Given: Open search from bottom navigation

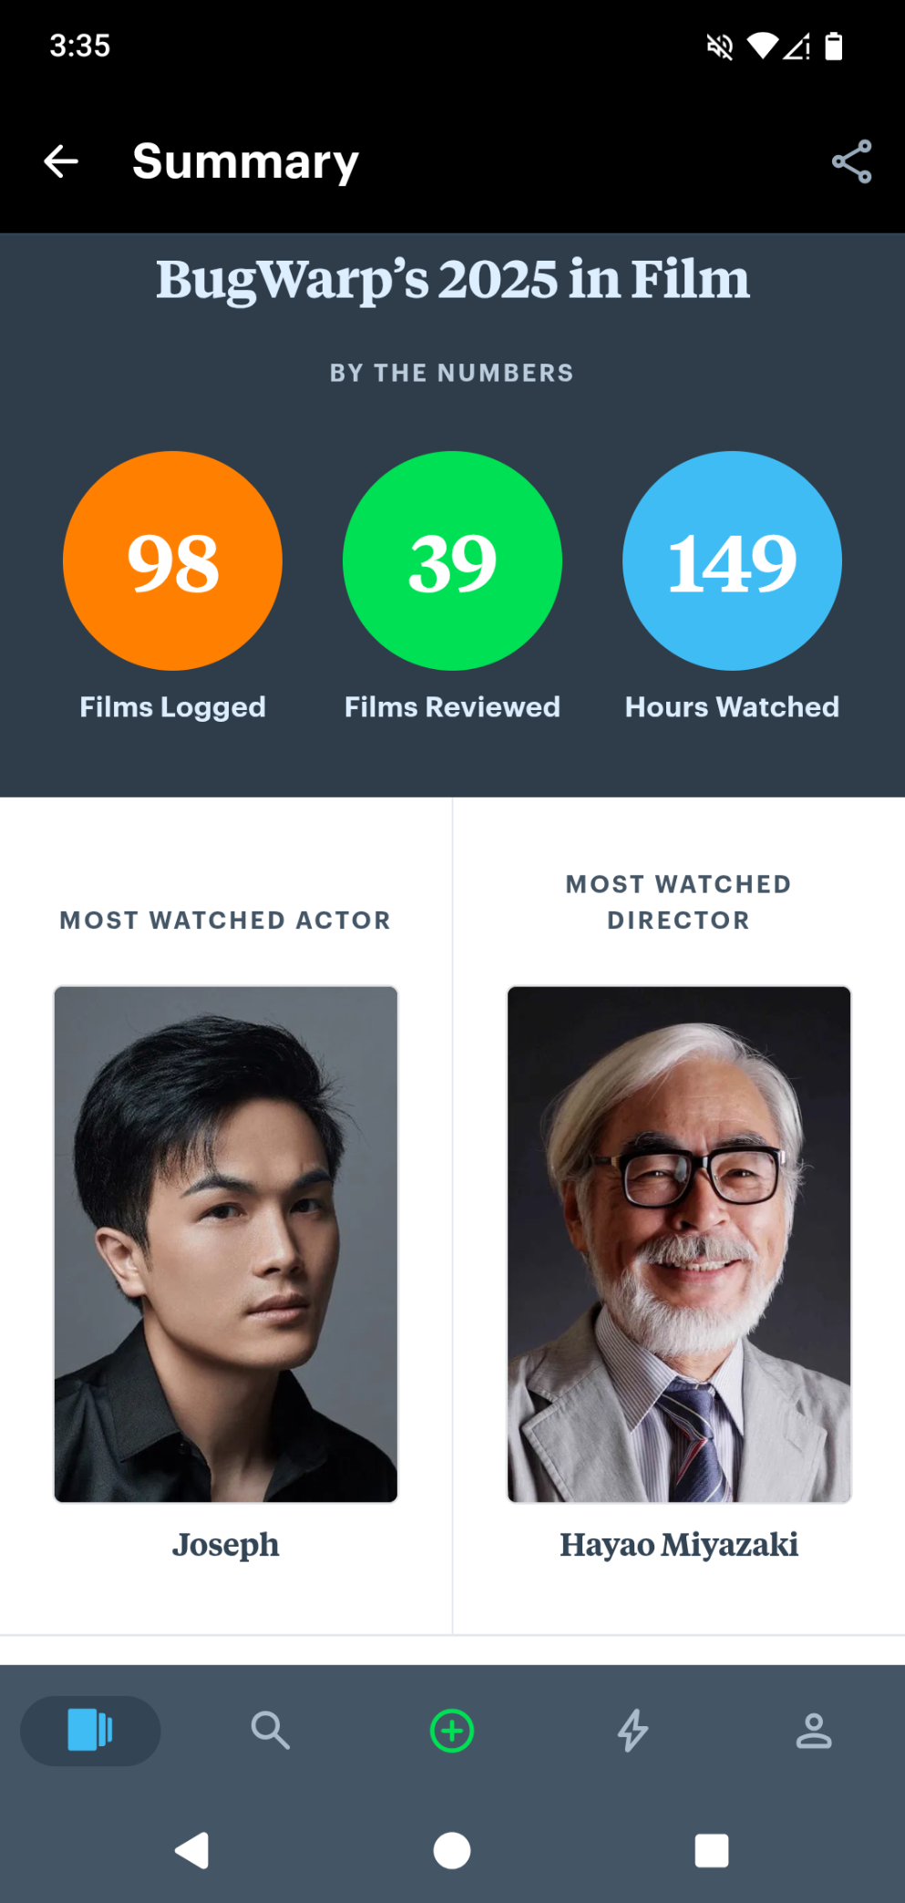Looking at the screenshot, I should (x=270, y=1730).
